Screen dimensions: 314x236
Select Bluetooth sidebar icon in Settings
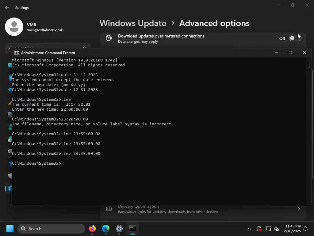point(10,78)
